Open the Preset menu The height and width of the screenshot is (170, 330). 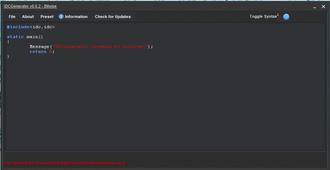(47, 17)
